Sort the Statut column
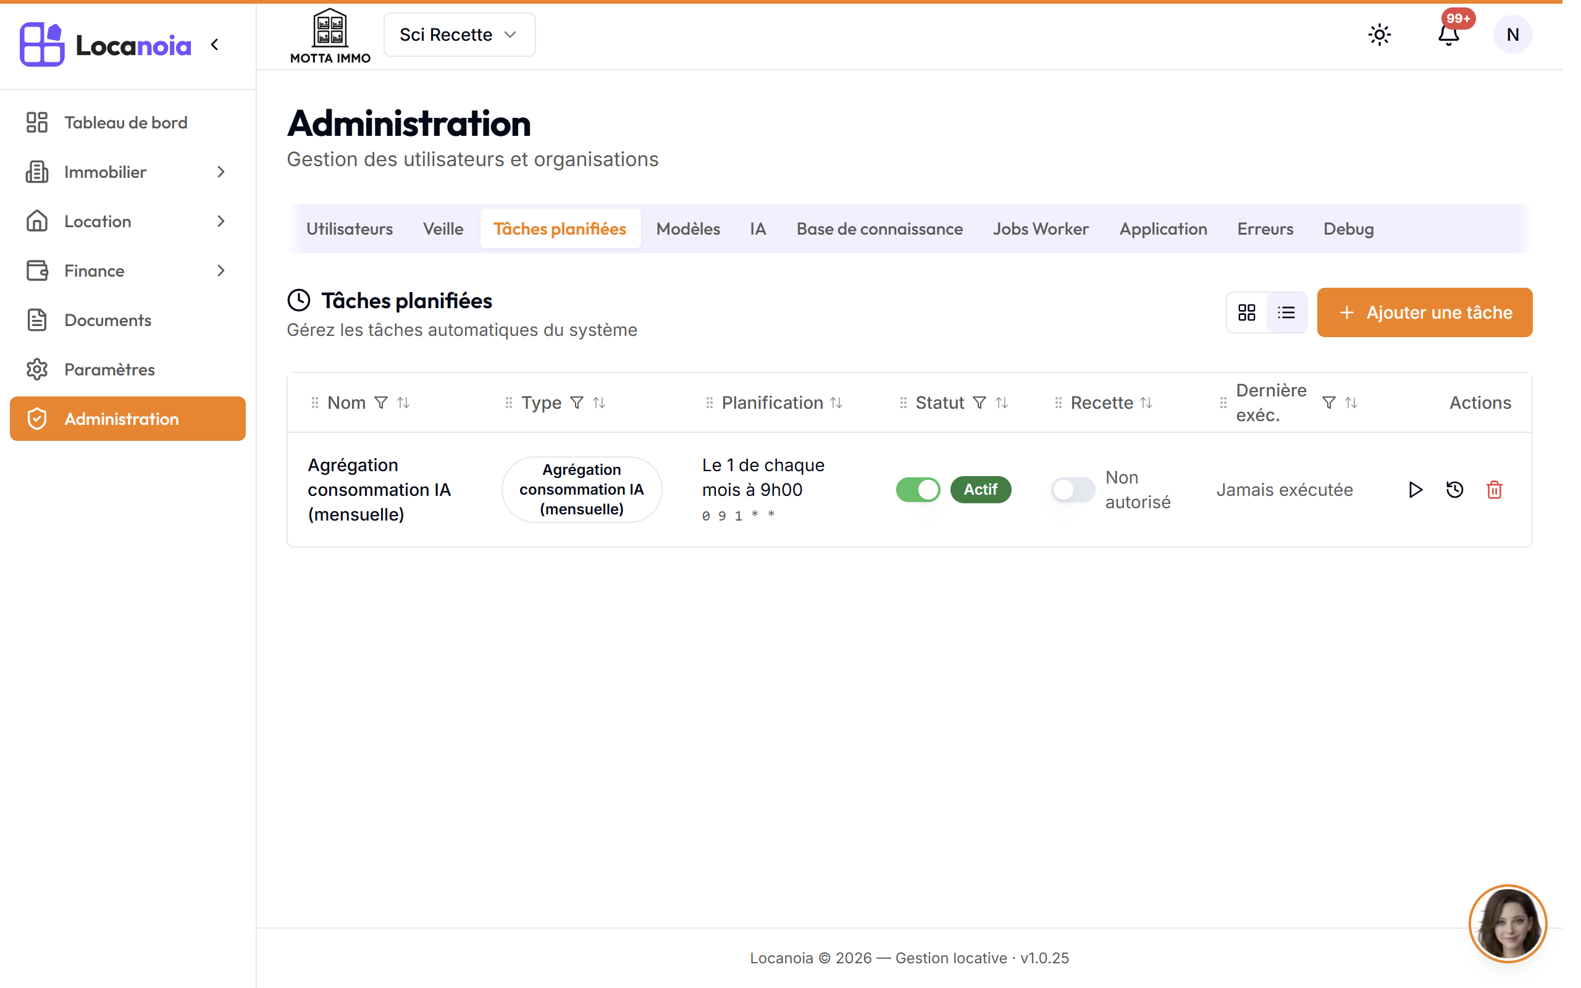Image resolution: width=1581 pixels, height=988 pixels. 1002,403
